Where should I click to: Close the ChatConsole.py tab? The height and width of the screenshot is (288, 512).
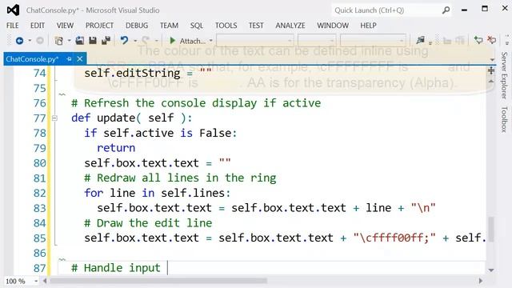80,58
